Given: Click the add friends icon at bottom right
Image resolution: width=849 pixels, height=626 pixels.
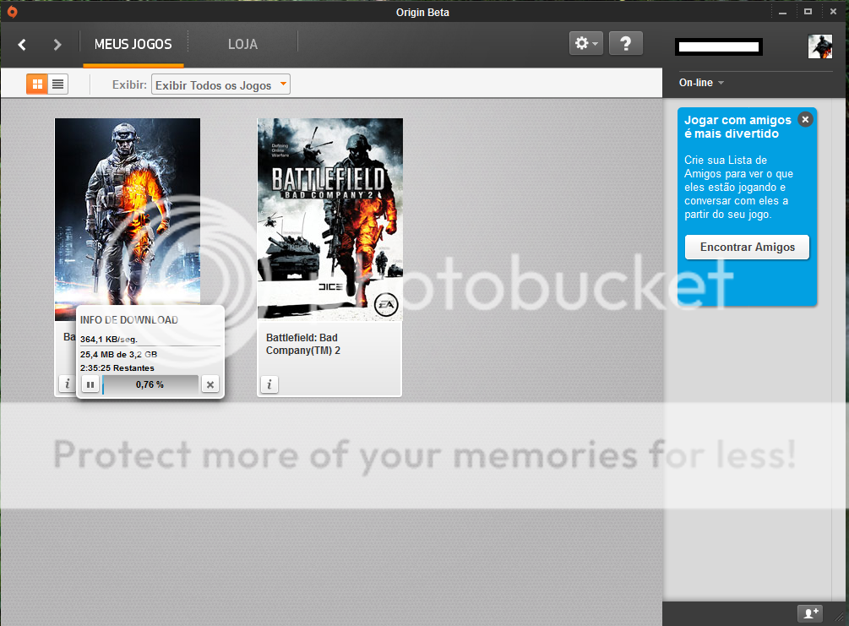Looking at the screenshot, I should pyautogui.click(x=810, y=613).
